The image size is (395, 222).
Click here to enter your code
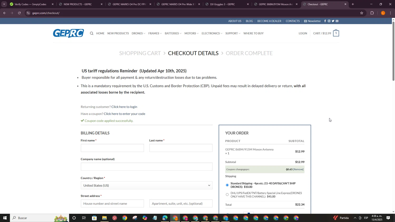125,114
